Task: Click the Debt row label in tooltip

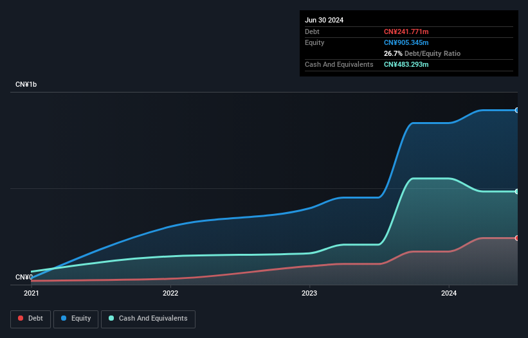Action: point(312,31)
